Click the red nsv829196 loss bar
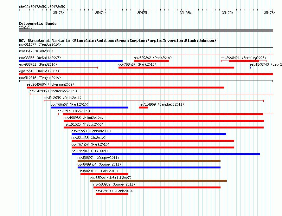 click(x=104, y=174)
